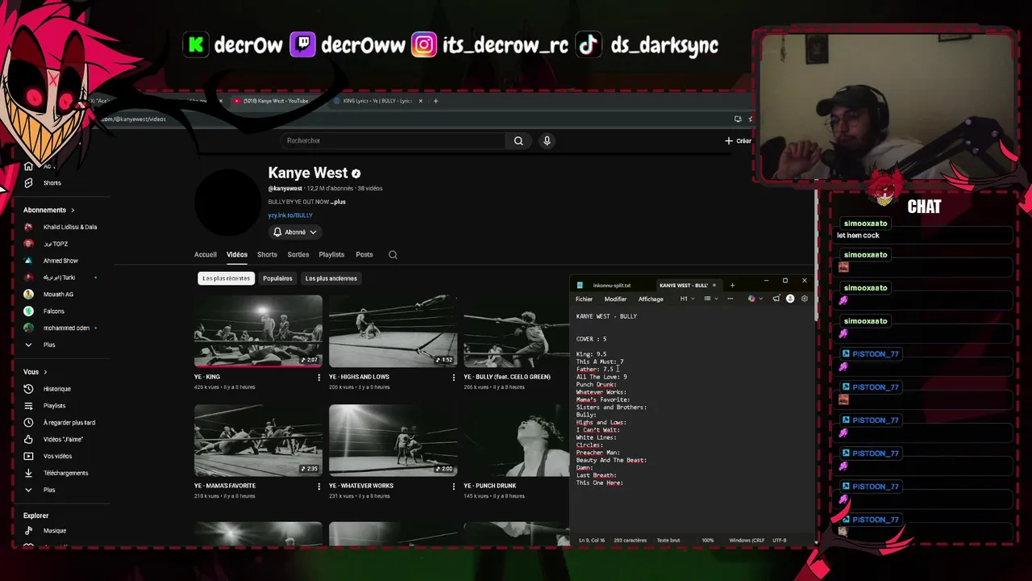
Task: Click the "Beauty And The Beast:" line
Action: pyautogui.click(x=611, y=460)
